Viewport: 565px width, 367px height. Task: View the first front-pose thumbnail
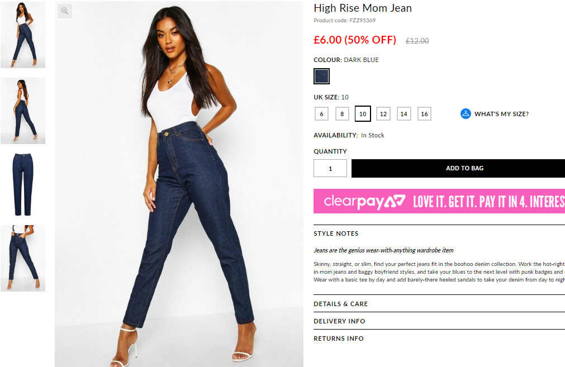23,35
